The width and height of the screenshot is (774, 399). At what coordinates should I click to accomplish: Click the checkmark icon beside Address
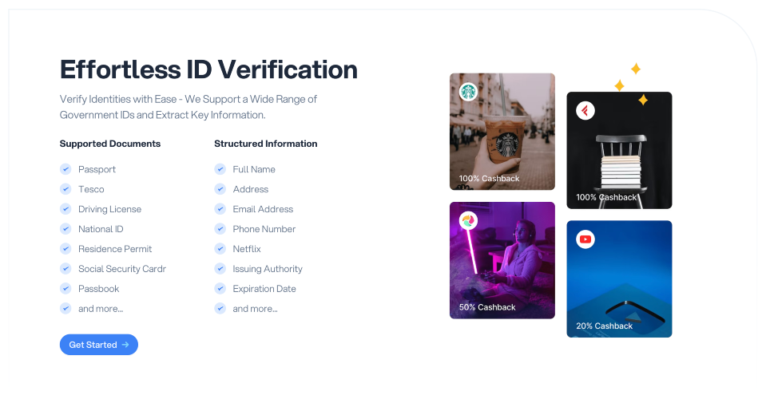coord(220,189)
